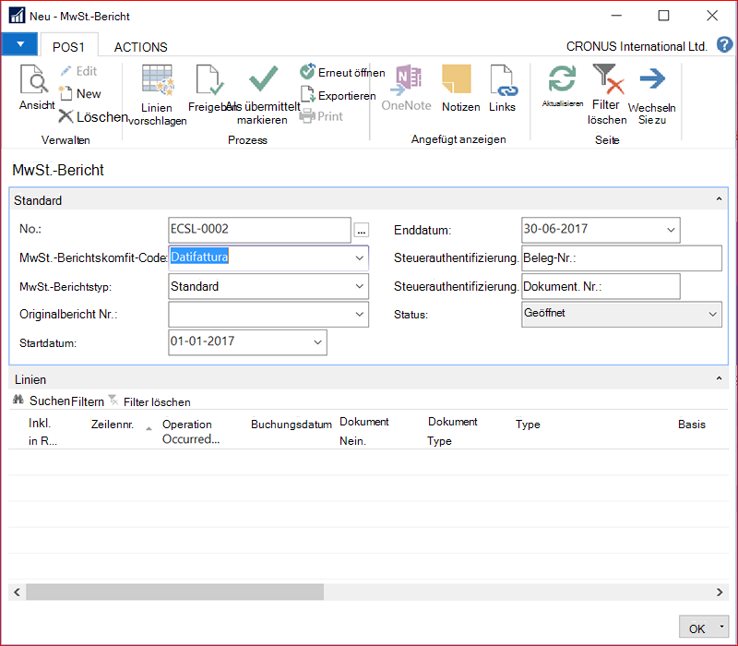
Task: Click Filtern in the Linien toolbar
Action: [88, 401]
